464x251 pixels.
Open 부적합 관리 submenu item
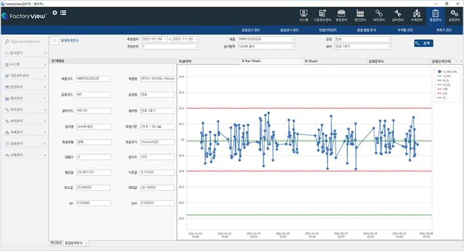pos(405,30)
